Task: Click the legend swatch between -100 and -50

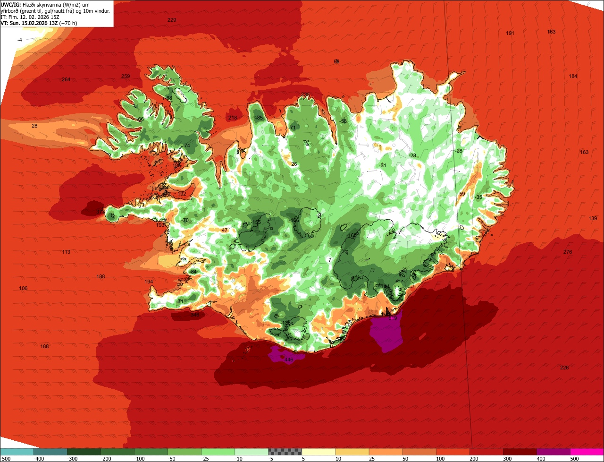Action: (151, 452)
